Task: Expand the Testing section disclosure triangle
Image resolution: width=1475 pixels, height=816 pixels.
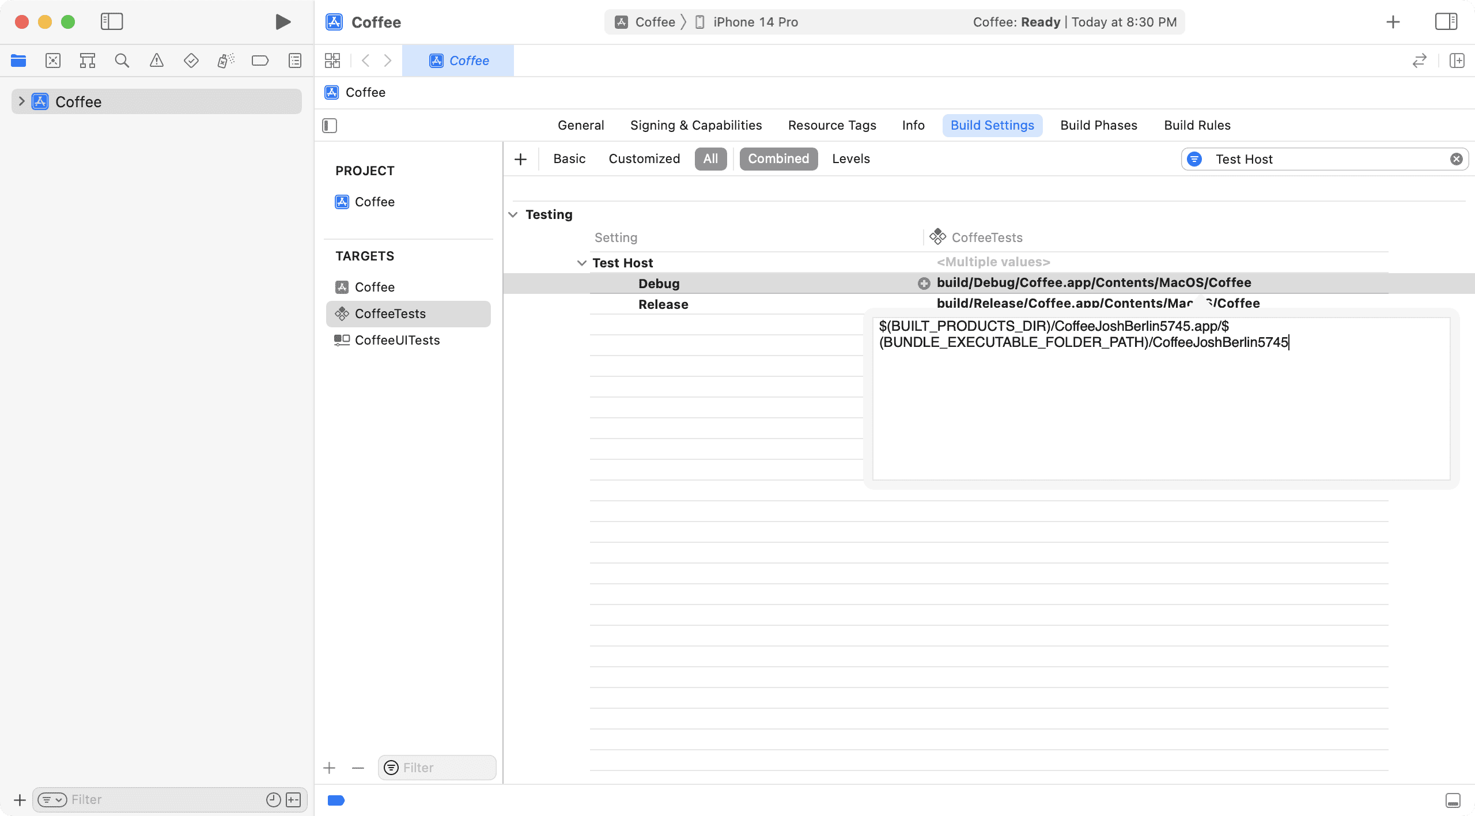Action: coord(512,214)
